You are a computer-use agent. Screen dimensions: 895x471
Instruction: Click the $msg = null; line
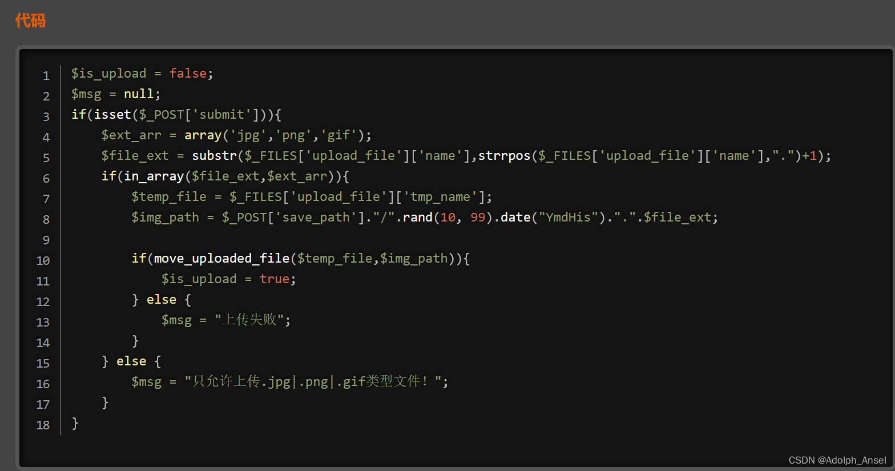point(116,94)
